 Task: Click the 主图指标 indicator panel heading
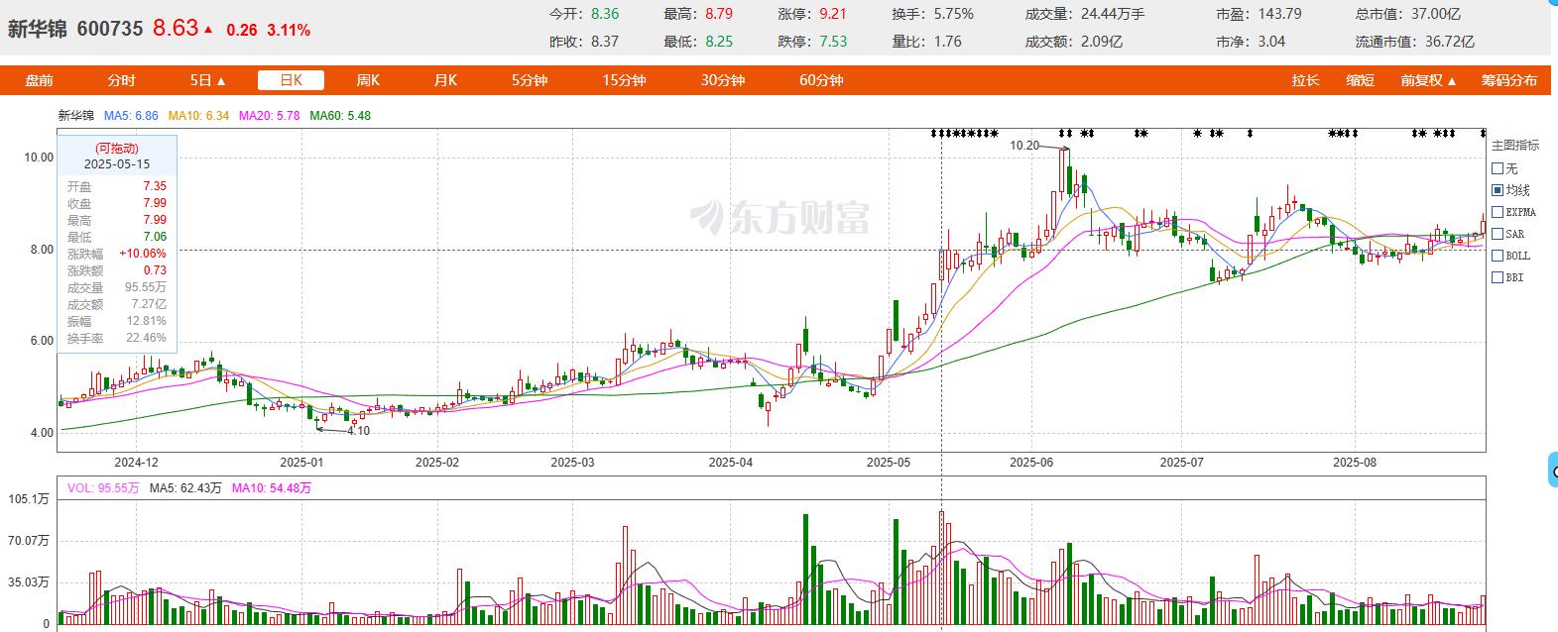1515,146
